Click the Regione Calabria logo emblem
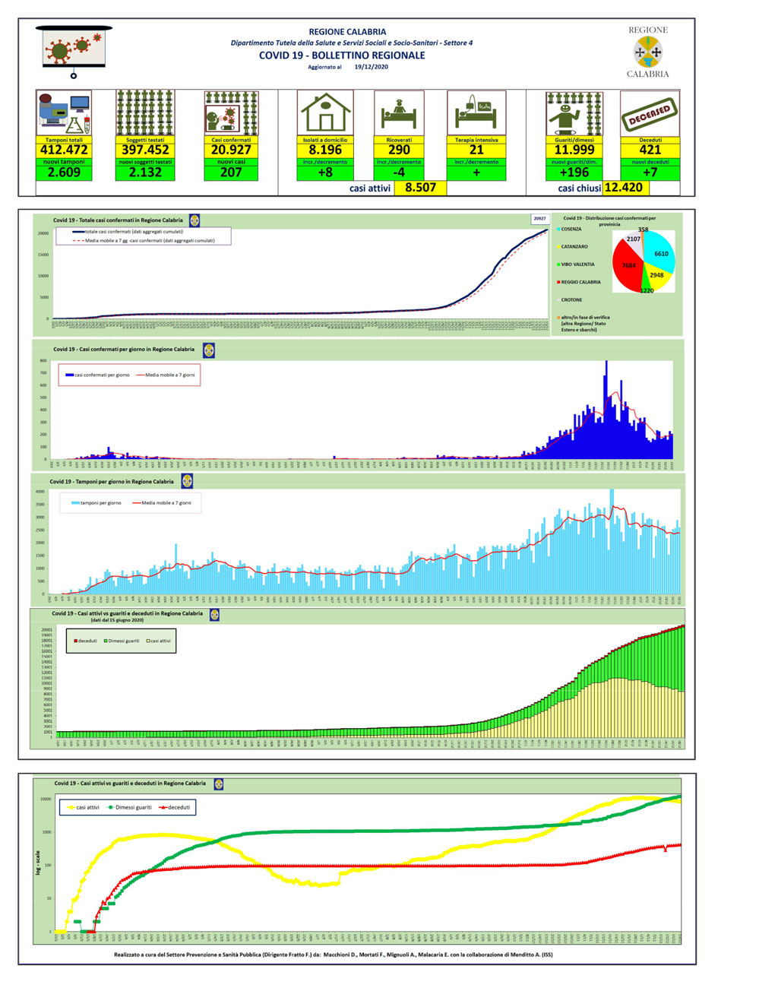The height and width of the screenshot is (1007, 778). coord(648,52)
